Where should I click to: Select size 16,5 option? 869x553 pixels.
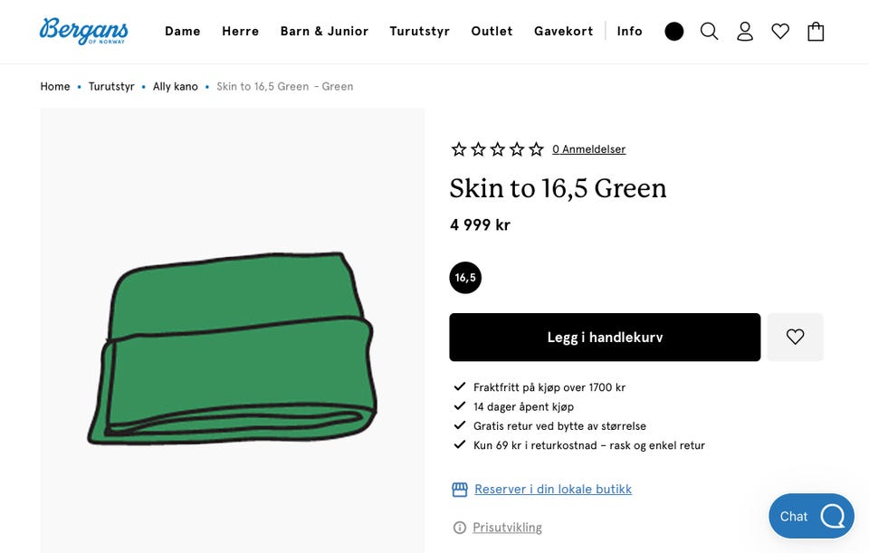coord(465,278)
